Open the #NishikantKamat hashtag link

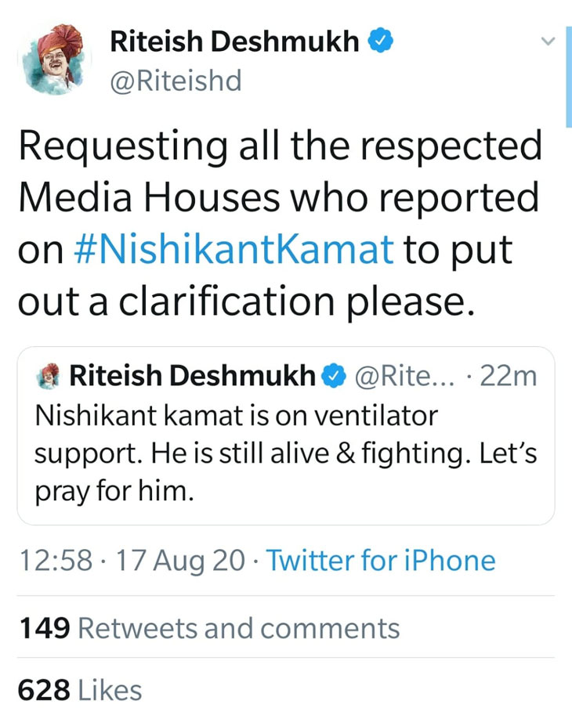coord(234,249)
